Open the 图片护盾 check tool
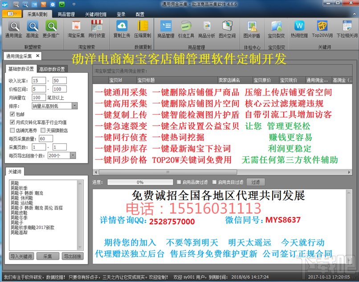 pos(252,29)
